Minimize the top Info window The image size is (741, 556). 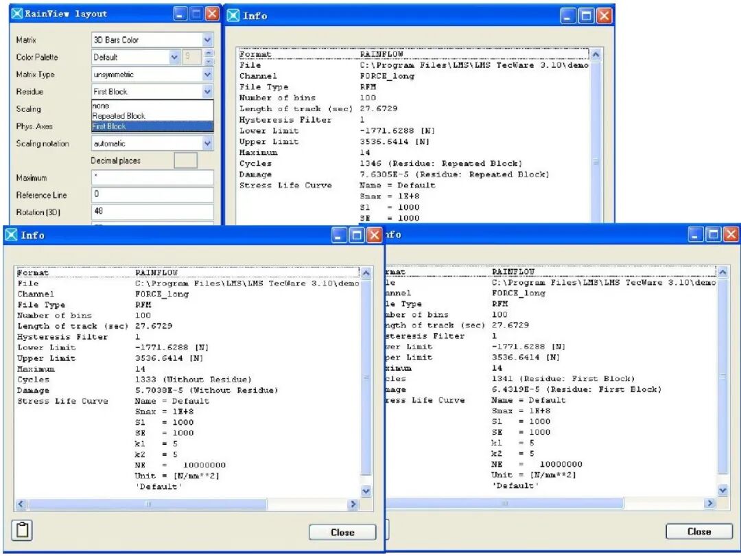point(568,16)
